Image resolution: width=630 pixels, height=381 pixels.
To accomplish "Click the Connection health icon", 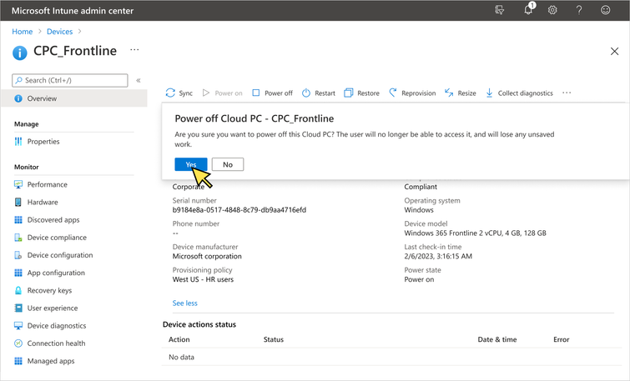I will pyautogui.click(x=18, y=343).
